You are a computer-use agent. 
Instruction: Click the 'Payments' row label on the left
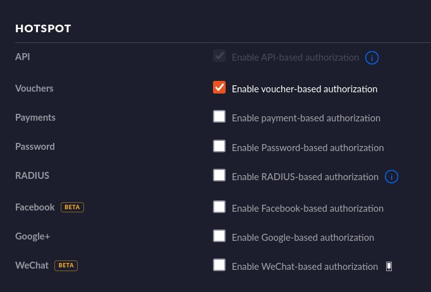35,118
